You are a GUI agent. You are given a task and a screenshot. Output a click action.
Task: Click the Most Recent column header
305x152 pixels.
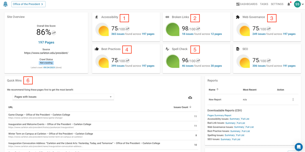pyautogui.click(x=250, y=90)
